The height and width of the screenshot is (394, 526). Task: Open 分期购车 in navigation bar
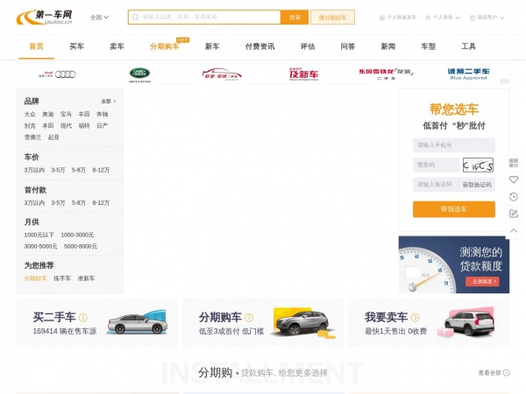tap(165, 46)
